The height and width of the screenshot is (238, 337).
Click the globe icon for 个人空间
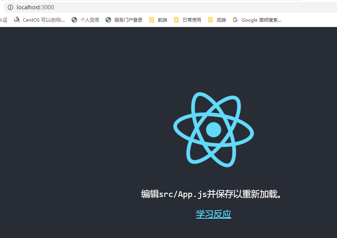click(74, 20)
